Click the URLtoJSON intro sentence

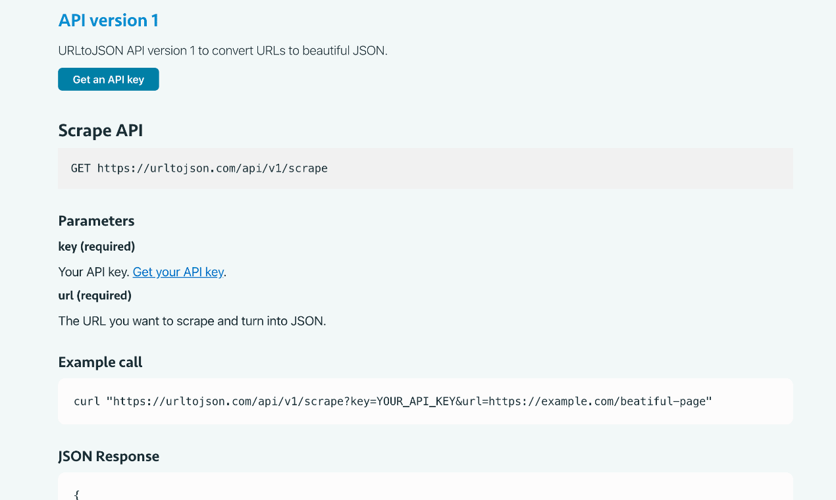coord(223,51)
